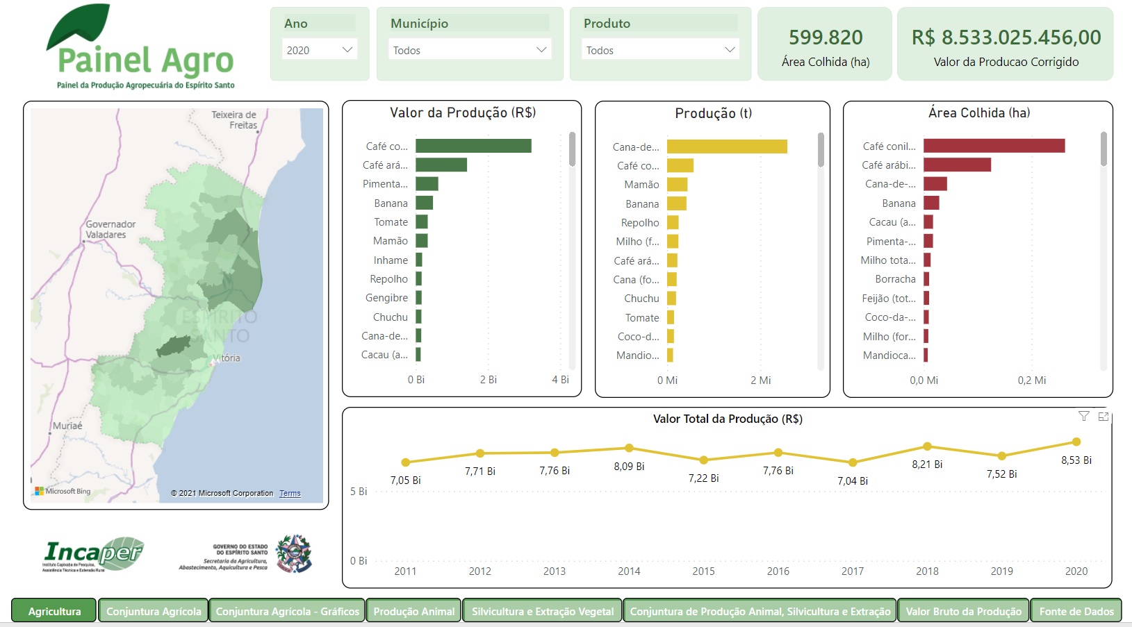Click the Espírito Santo government crest
The image size is (1132, 627).
coord(294,553)
